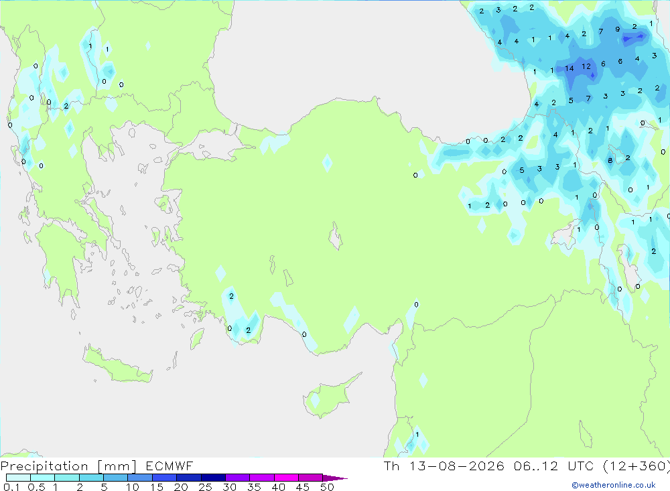
Task: Click the '12' precipitation value on map
Action: pos(586,67)
